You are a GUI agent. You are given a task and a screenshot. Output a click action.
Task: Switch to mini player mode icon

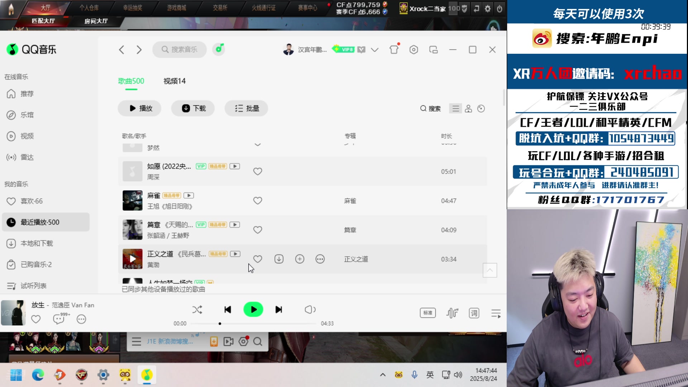[x=434, y=49]
